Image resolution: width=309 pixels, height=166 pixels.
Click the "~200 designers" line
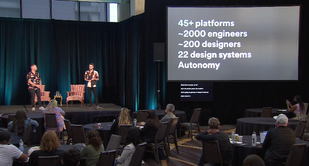209,44
